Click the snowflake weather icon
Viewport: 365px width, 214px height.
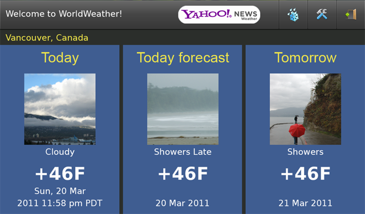click(293, 15)
